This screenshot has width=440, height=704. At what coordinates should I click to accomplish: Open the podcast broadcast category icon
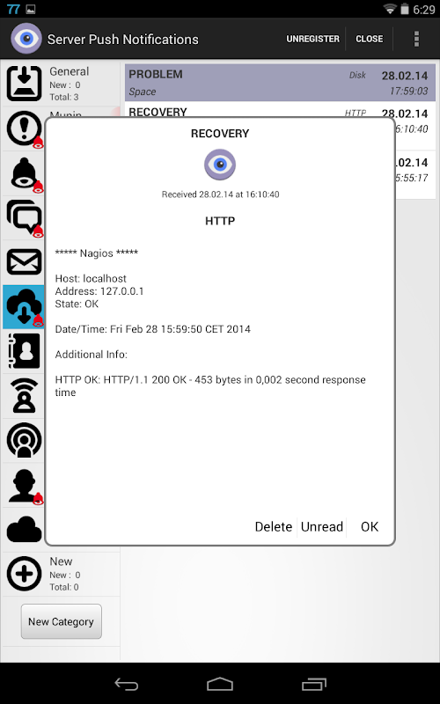click(24, 440)
